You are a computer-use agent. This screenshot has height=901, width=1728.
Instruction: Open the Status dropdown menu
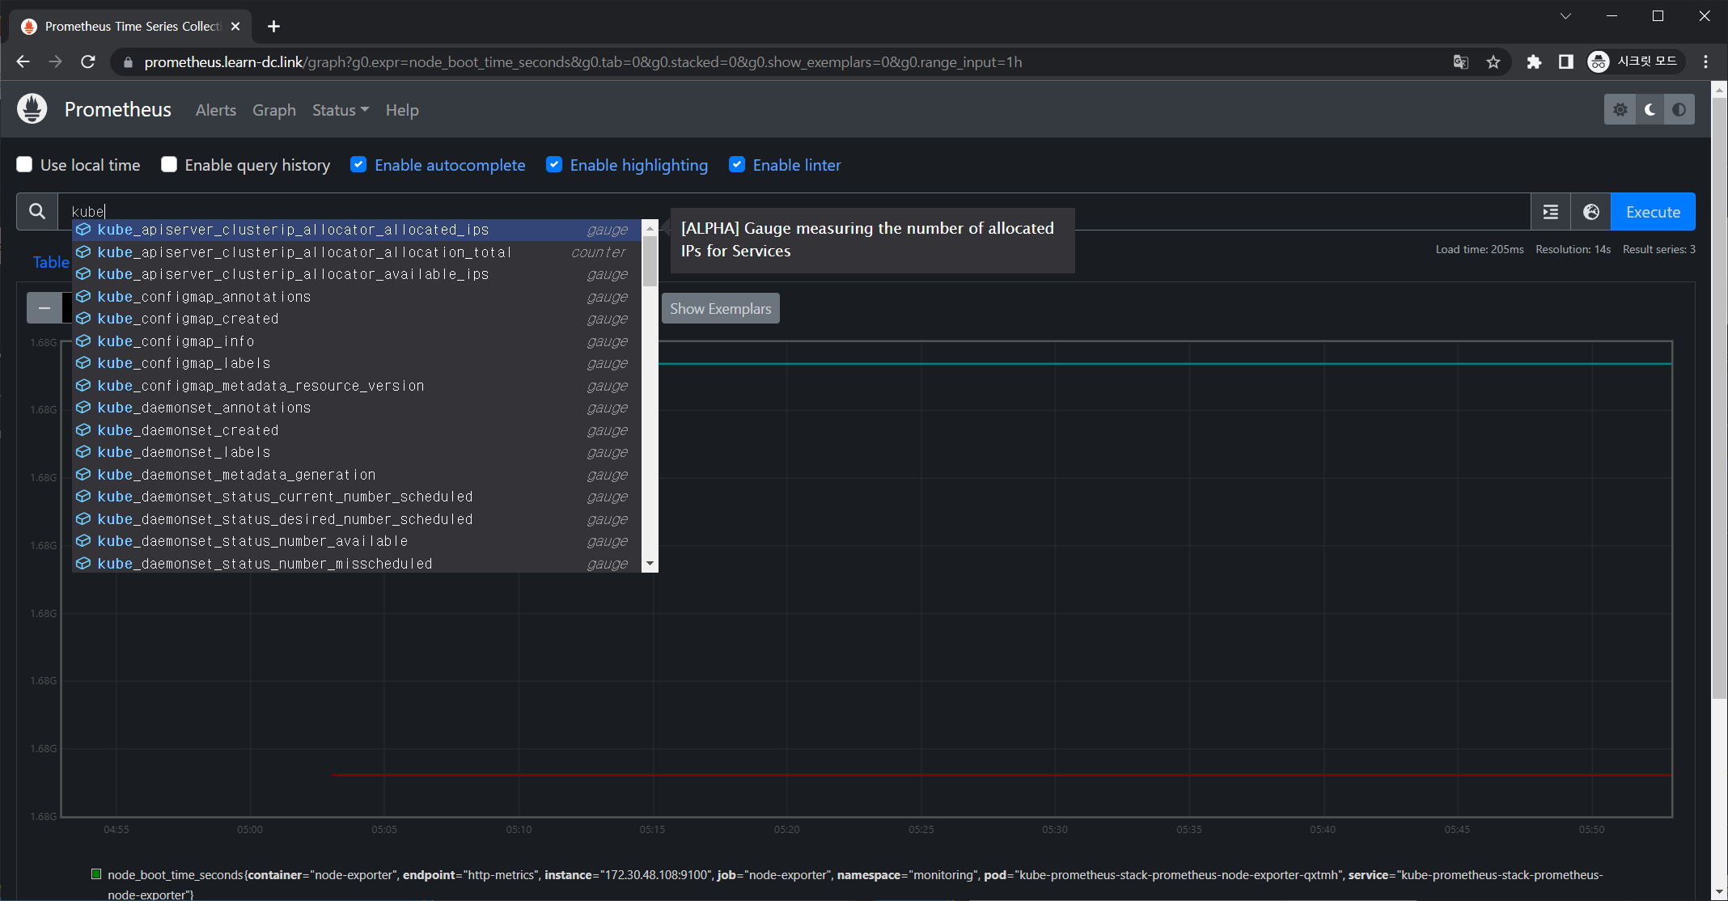[x=339, y=110]
